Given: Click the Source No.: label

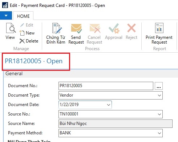Looking at the screenshot, I should click(19, 114).
